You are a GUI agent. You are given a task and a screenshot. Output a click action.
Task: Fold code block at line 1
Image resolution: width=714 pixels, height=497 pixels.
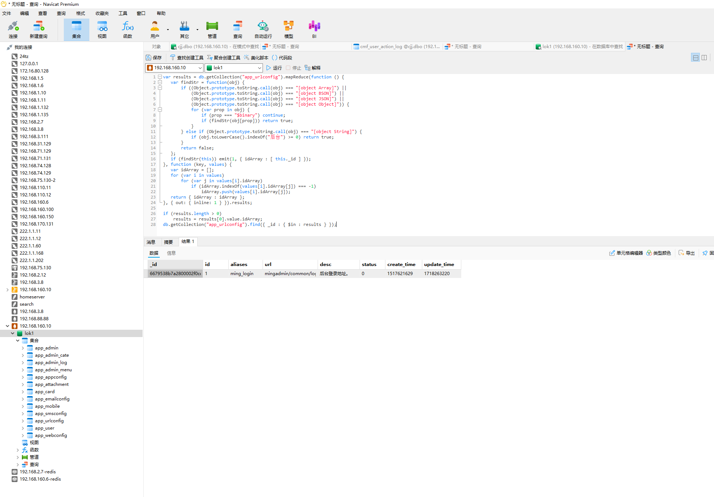click(x=160, y=77)
